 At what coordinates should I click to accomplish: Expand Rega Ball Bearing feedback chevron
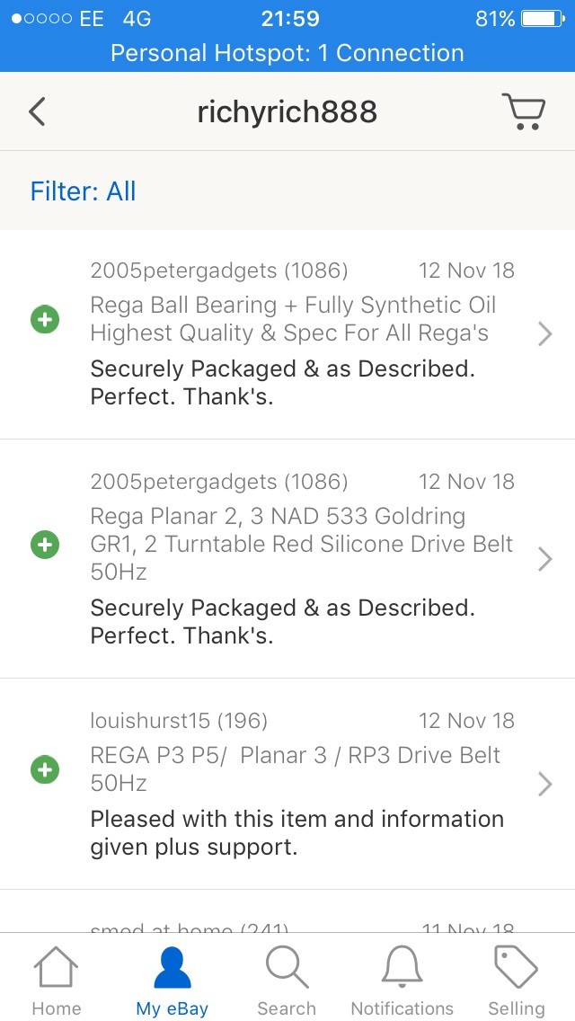click(545, 334)
